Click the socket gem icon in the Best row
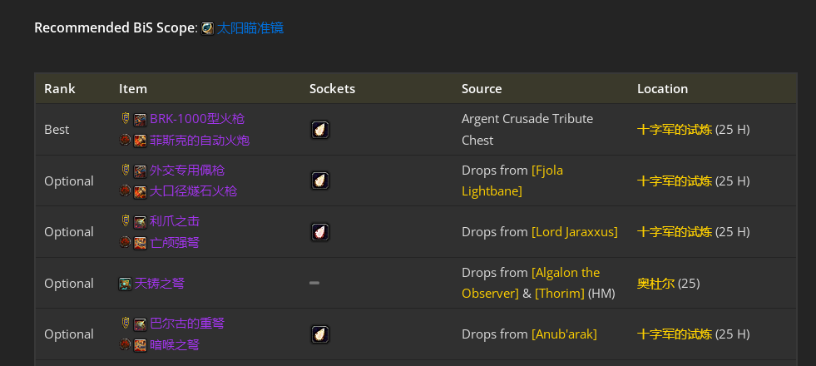Image resolution: width=816 pixels, height=366 pixels. tap(320, 130)
